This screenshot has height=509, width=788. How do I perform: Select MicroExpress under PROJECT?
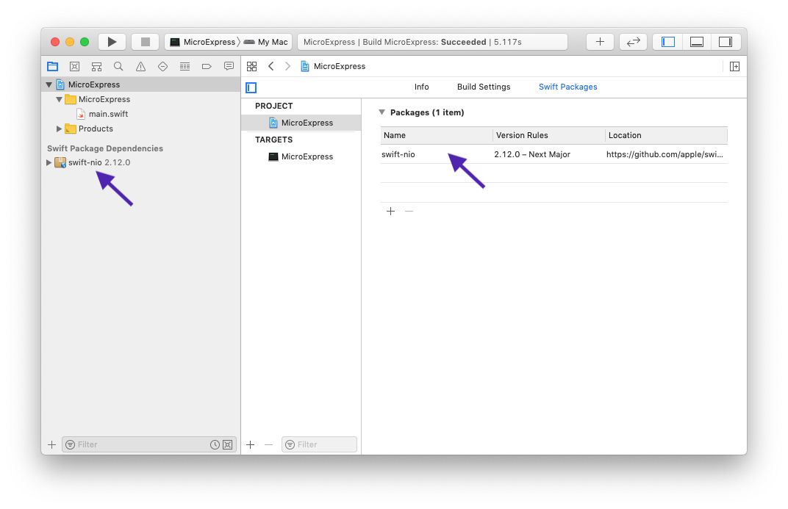(x=301, y=123)
